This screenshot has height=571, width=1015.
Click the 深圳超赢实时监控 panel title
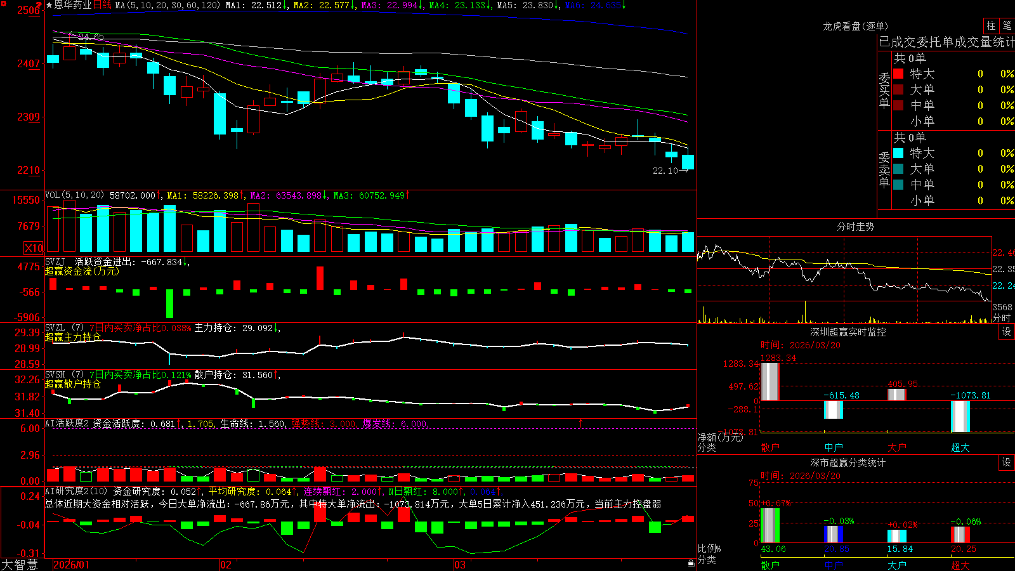pos(848,332)
